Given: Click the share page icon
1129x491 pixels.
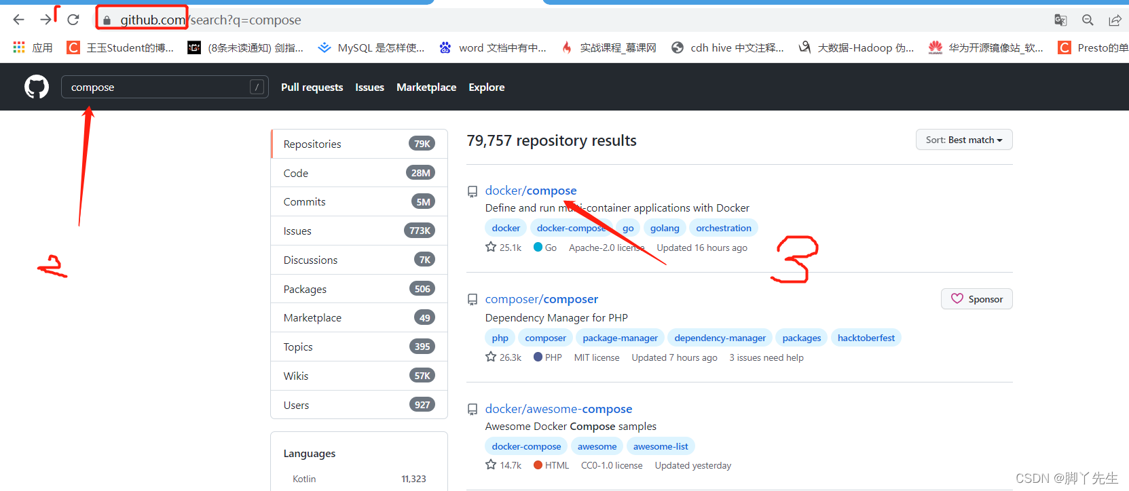Looking at the screenshot, I should (1115, 20).
